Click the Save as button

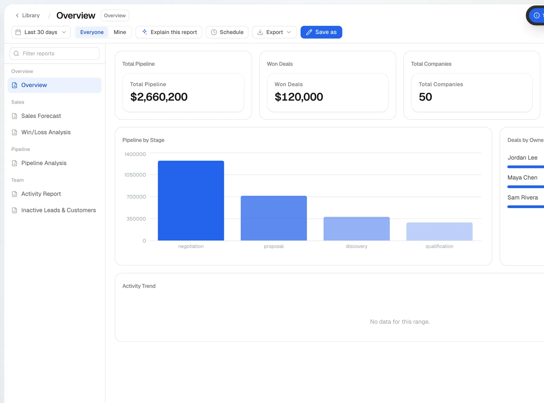click(x=321, y=32)
